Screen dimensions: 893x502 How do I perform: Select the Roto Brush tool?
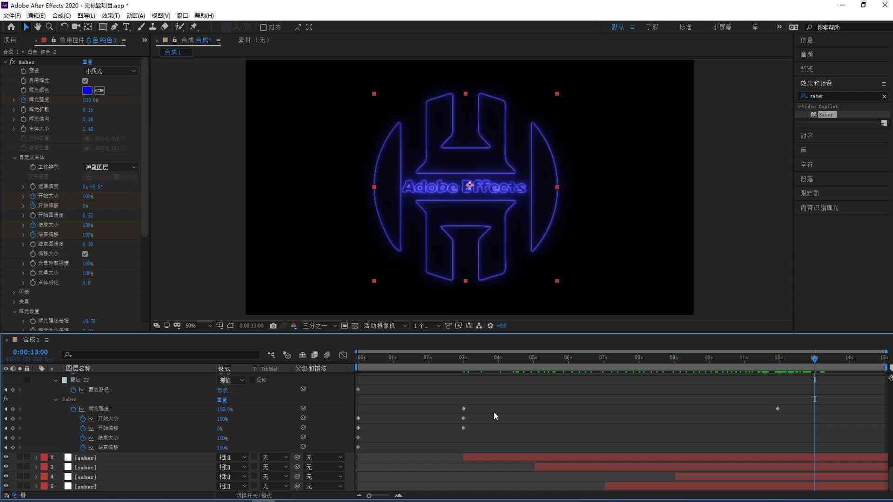(180, 27)
